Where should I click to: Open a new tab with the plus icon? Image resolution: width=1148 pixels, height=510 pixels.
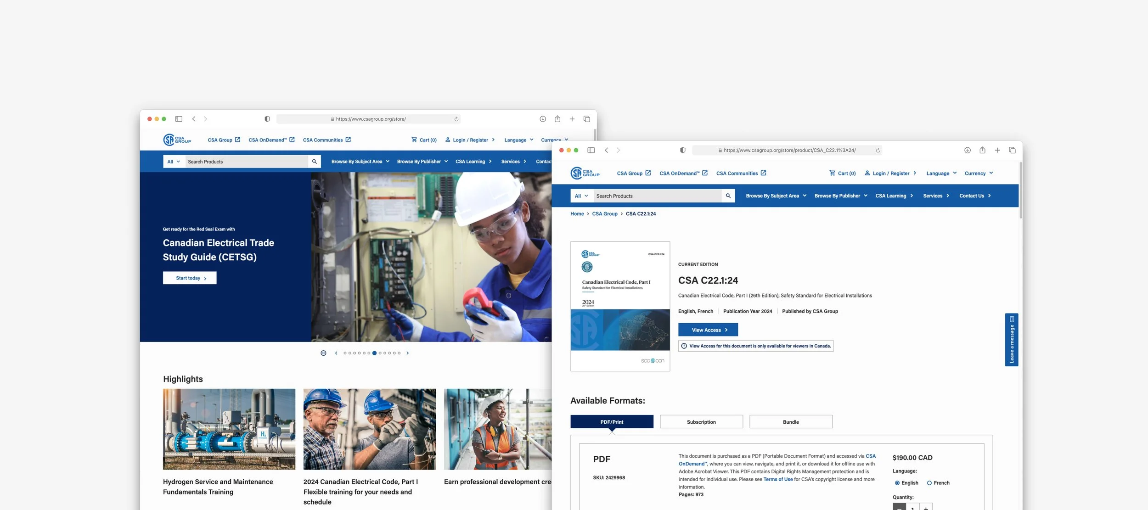point(997,150)
